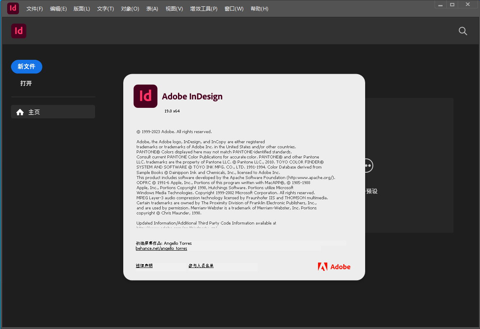Viewport: 480px width, 329px height.
Task: Click the 打开 button
Action: [26, 83]
